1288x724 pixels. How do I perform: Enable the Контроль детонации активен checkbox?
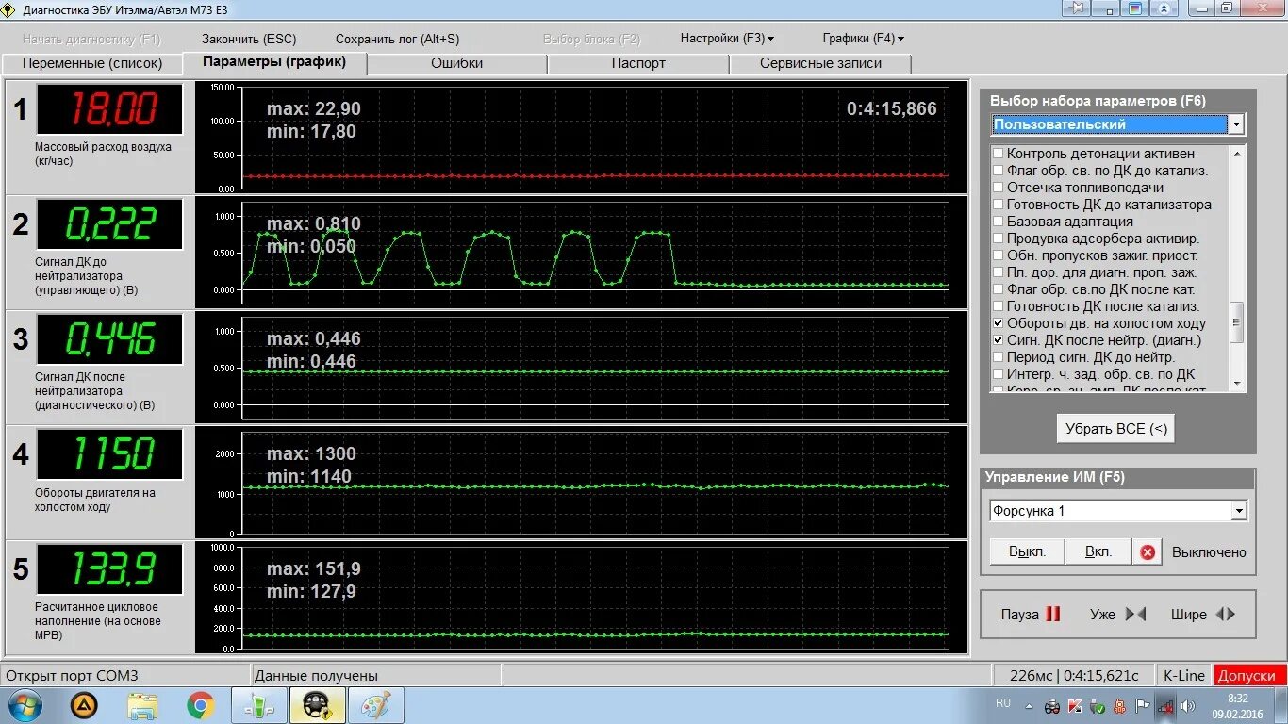(x=998, y=154)
